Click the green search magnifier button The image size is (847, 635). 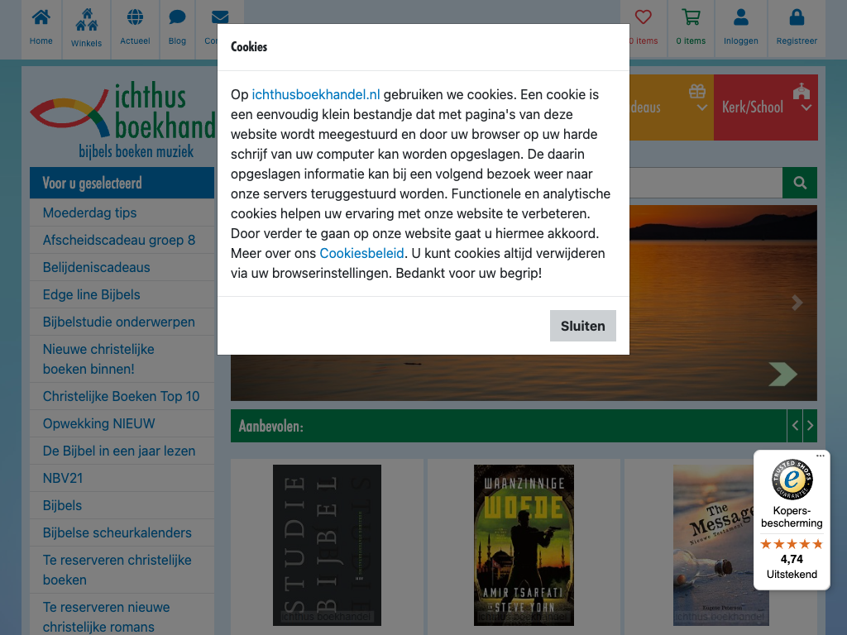[799, 183]
